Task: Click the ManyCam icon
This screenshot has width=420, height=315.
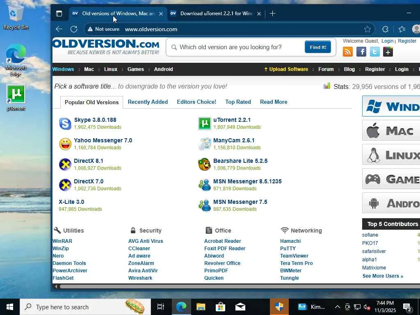Action: [x=204, y=144]
